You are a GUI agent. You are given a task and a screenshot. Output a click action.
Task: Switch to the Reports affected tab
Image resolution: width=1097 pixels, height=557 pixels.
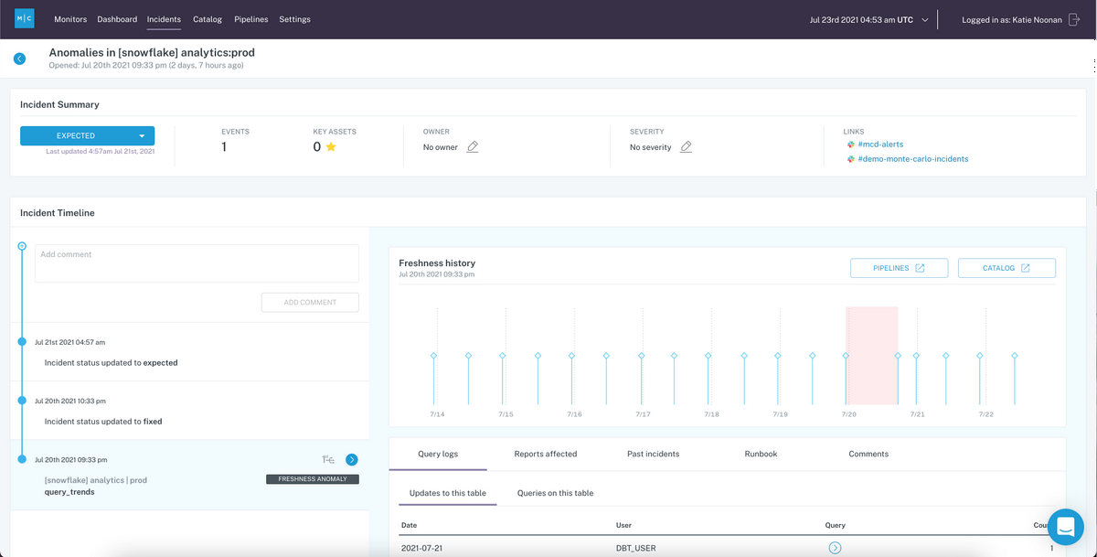pyautogui.click(x=546, y=454)
